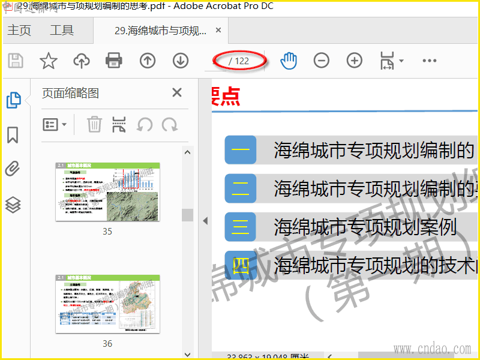Open the bookmarks sidebar panel
The height and width of the screenshot is (360, 480).
click(x=13, y=134)
